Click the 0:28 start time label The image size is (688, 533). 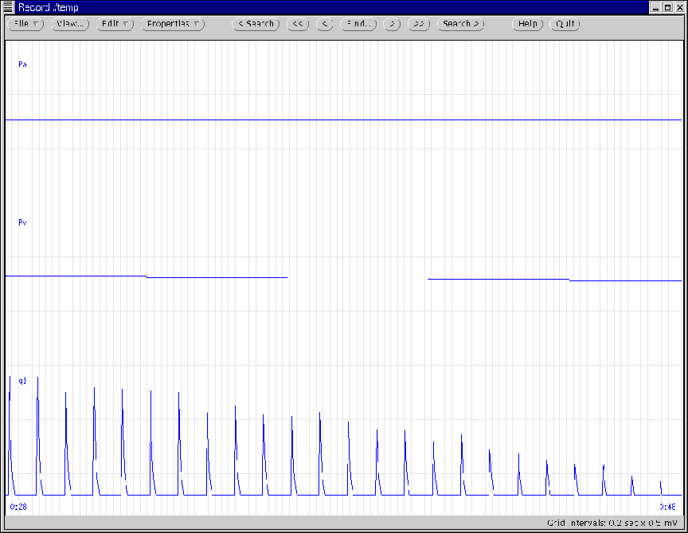point(18,507)
